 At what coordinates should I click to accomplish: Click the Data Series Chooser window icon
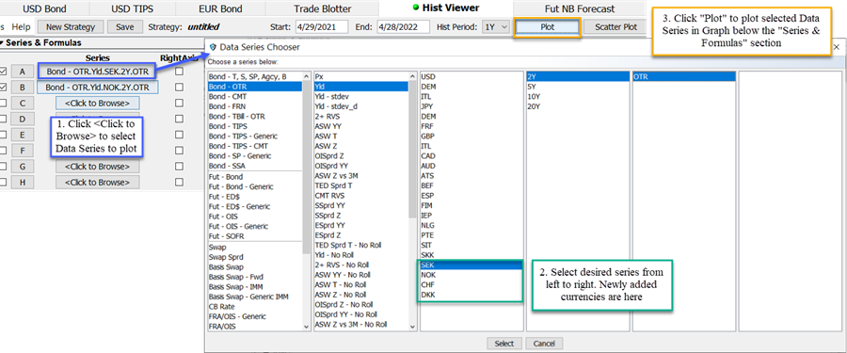pos(213,47)
